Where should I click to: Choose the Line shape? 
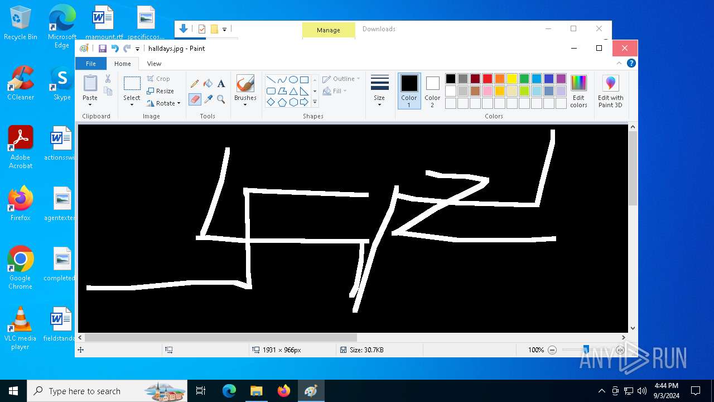[x=271, y=80]
